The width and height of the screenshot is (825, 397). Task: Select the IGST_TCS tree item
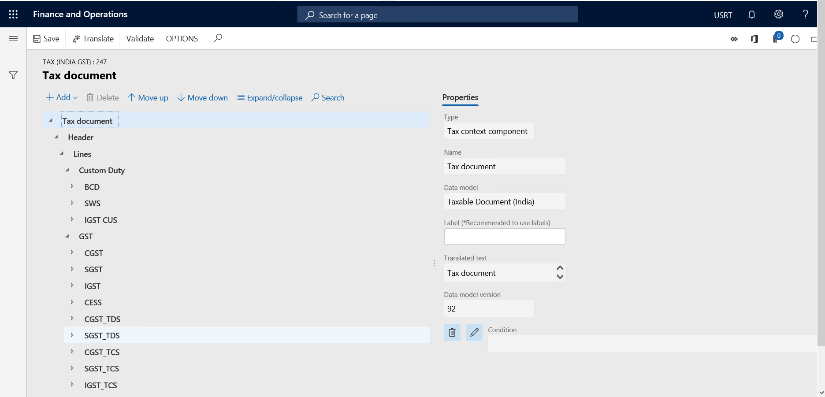(x=101, y=386)
